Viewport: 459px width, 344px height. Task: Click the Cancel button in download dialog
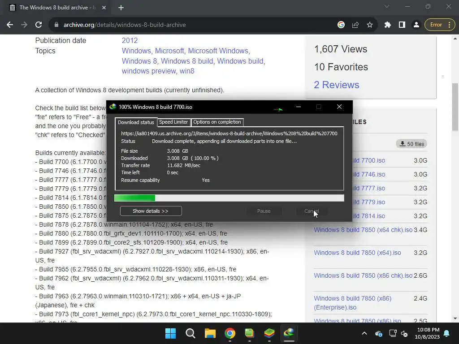(x=312, y=211)
